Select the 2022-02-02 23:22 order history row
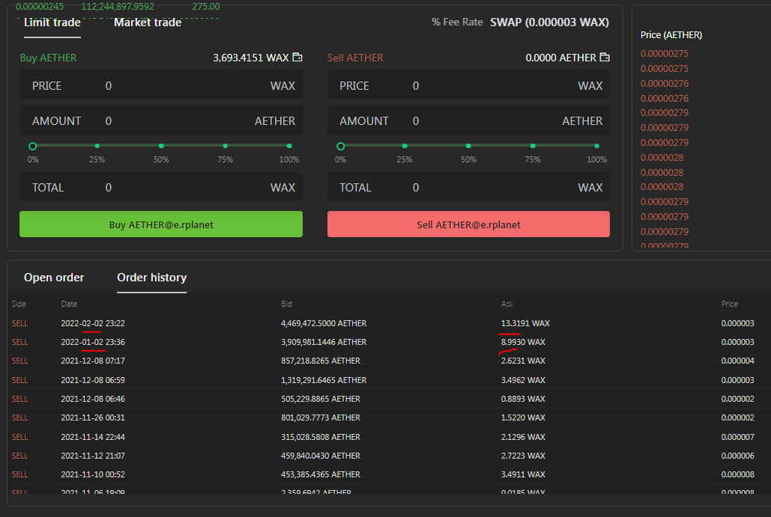 point(388,323)
